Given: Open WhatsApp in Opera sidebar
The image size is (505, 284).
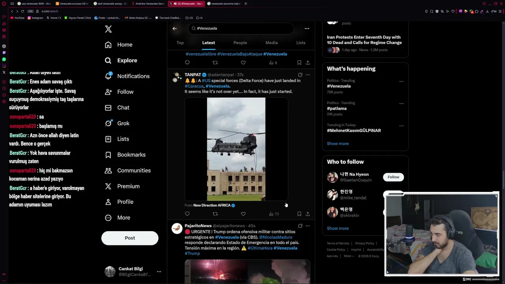Looking at the screenshot, I should 4,59.
